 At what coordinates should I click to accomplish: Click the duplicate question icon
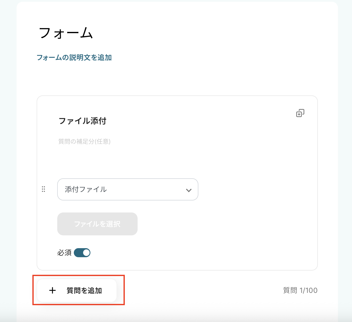click(x=300, y=113)
